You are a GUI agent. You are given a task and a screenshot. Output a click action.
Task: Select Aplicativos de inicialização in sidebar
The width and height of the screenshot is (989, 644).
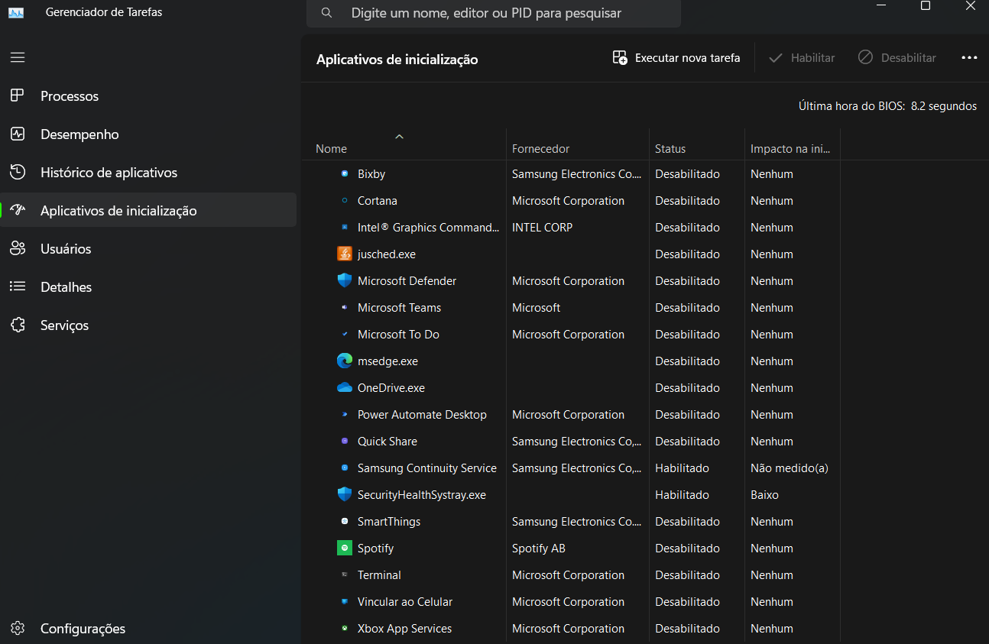pos(148,210)
